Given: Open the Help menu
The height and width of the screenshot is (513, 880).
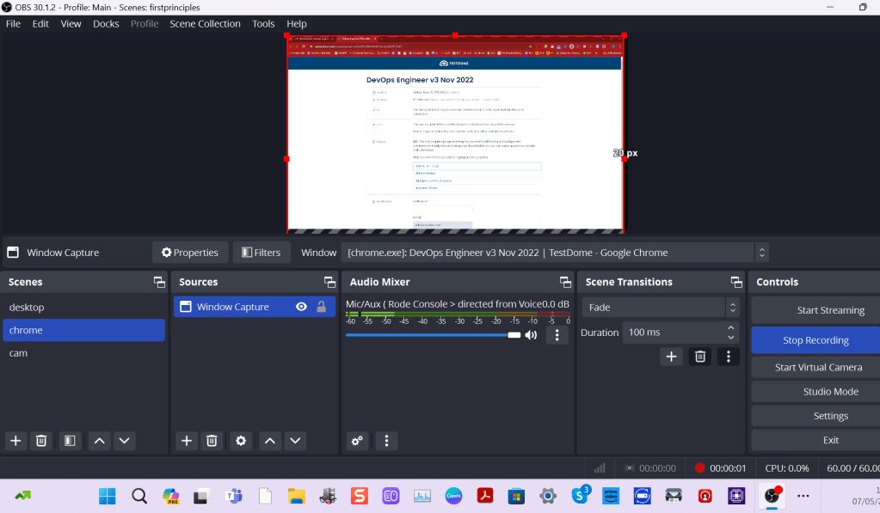Looking at the screenshot, I should coord(296,23).
